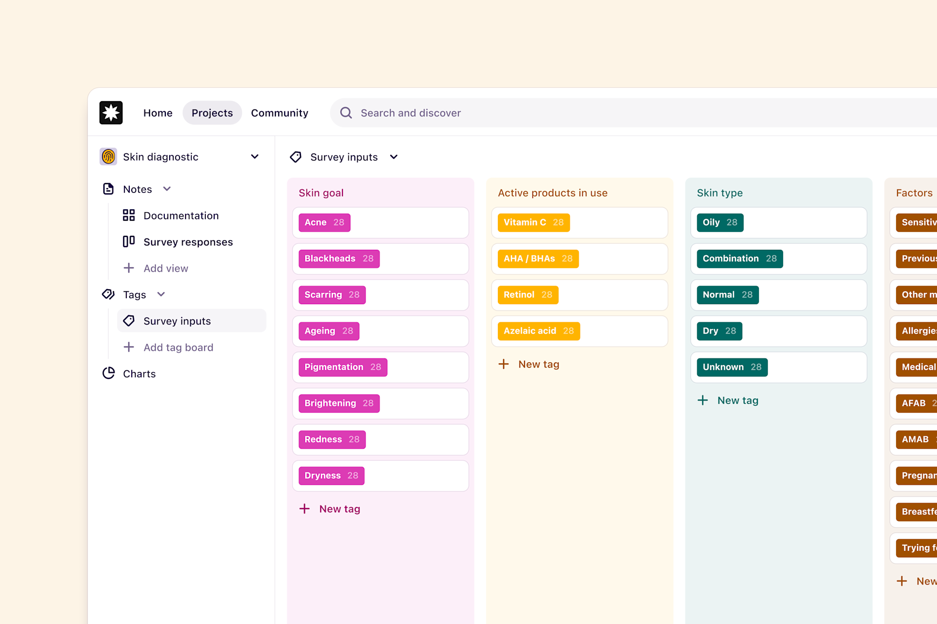
Task: Click the Skin diagnostic fingerprint project icon
Action: [109, 156]
